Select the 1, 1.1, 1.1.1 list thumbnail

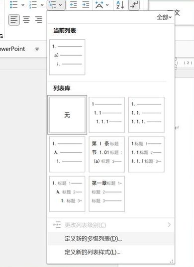[x=107, y=115]
